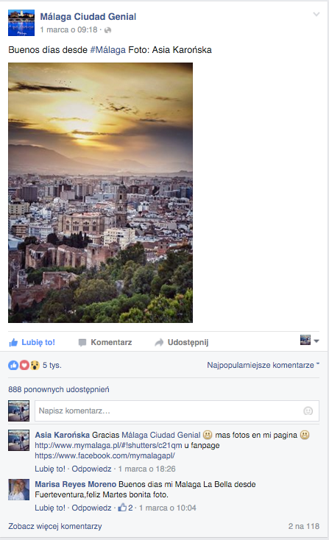Open the #Málaga hashtag link

click(x=108, y=50)
